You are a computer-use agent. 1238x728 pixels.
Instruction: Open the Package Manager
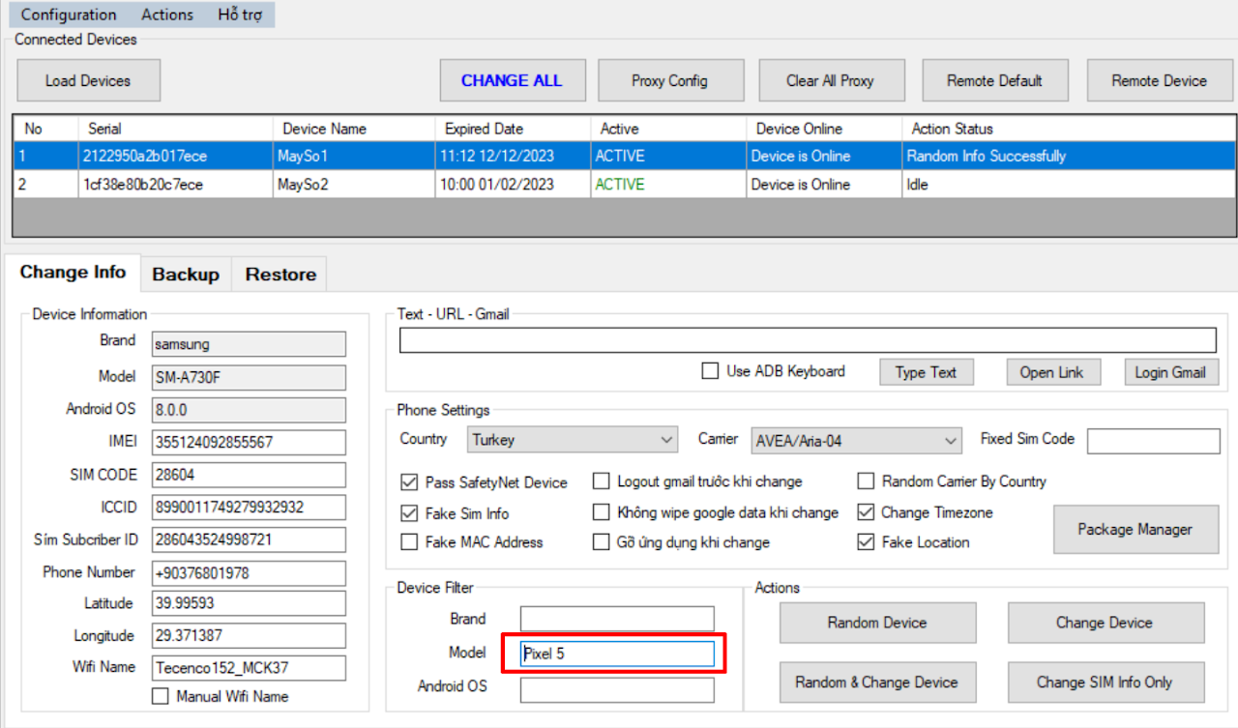coord(1135,530)
